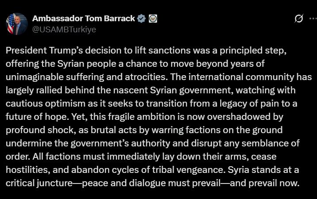Open the three-dot more options menu
This screenshot has width=317, height=199.
[x=313, y=19]
